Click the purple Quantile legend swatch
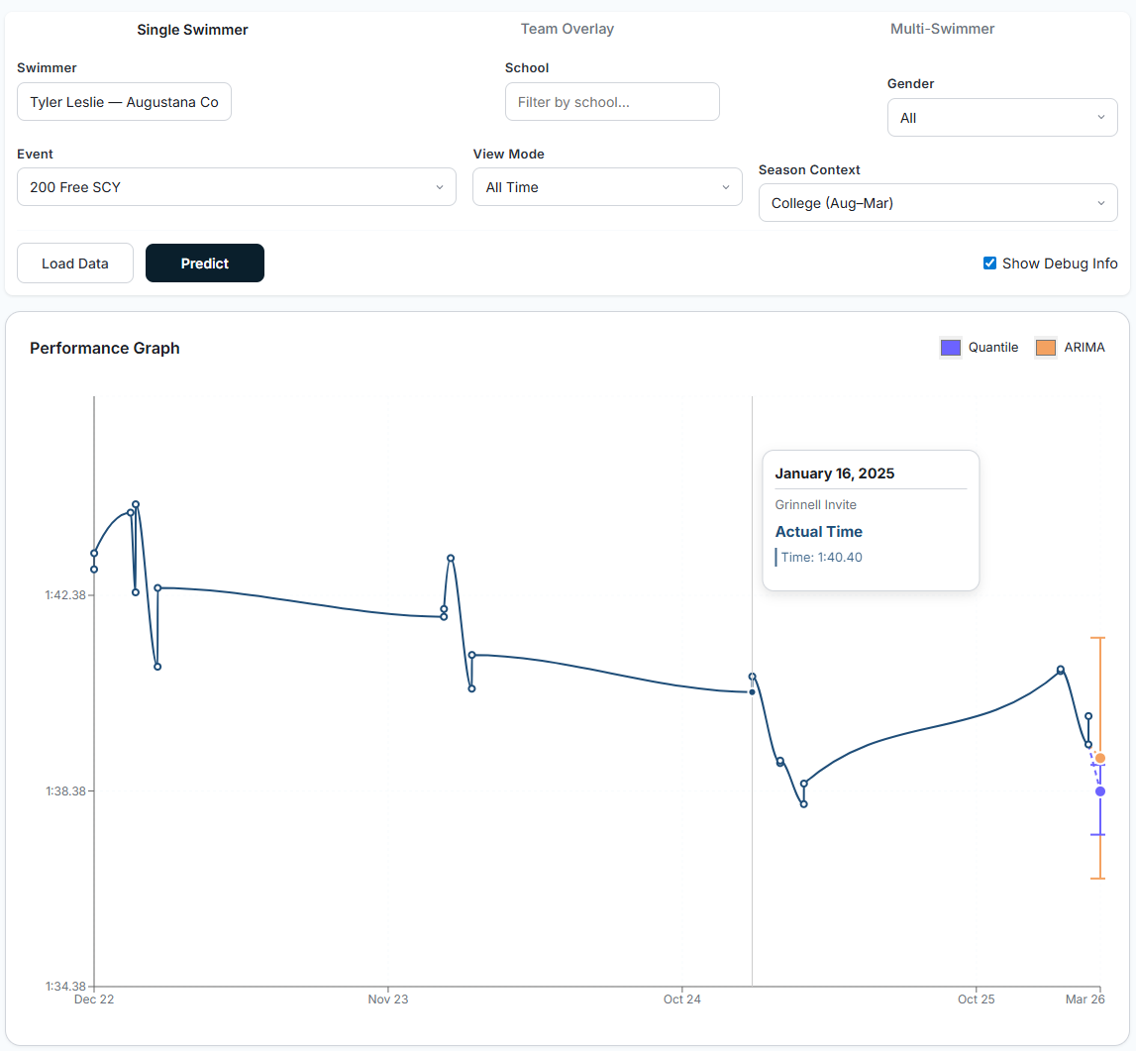 [951, 348]
